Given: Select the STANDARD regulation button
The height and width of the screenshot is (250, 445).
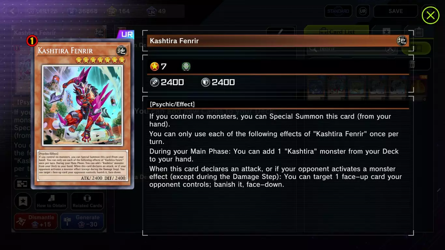Looking at the screenshot, I should [x=338, y=11].
